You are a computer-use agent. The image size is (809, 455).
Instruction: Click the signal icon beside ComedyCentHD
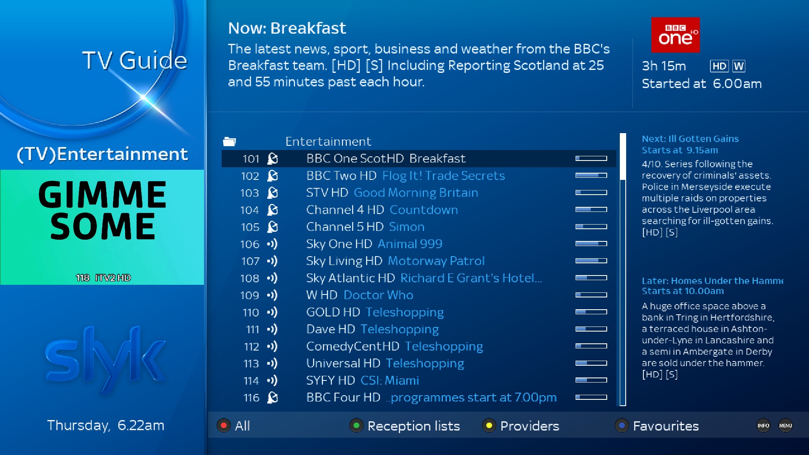(x=272, y=346)
